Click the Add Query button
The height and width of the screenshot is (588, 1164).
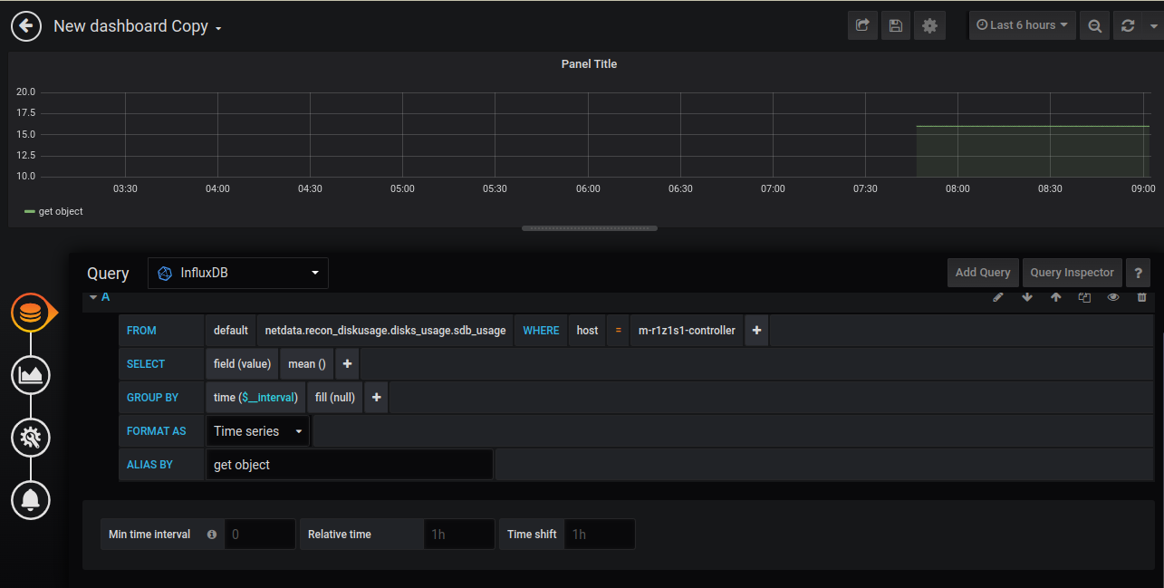pyautogui.click(x=983, y=273)
